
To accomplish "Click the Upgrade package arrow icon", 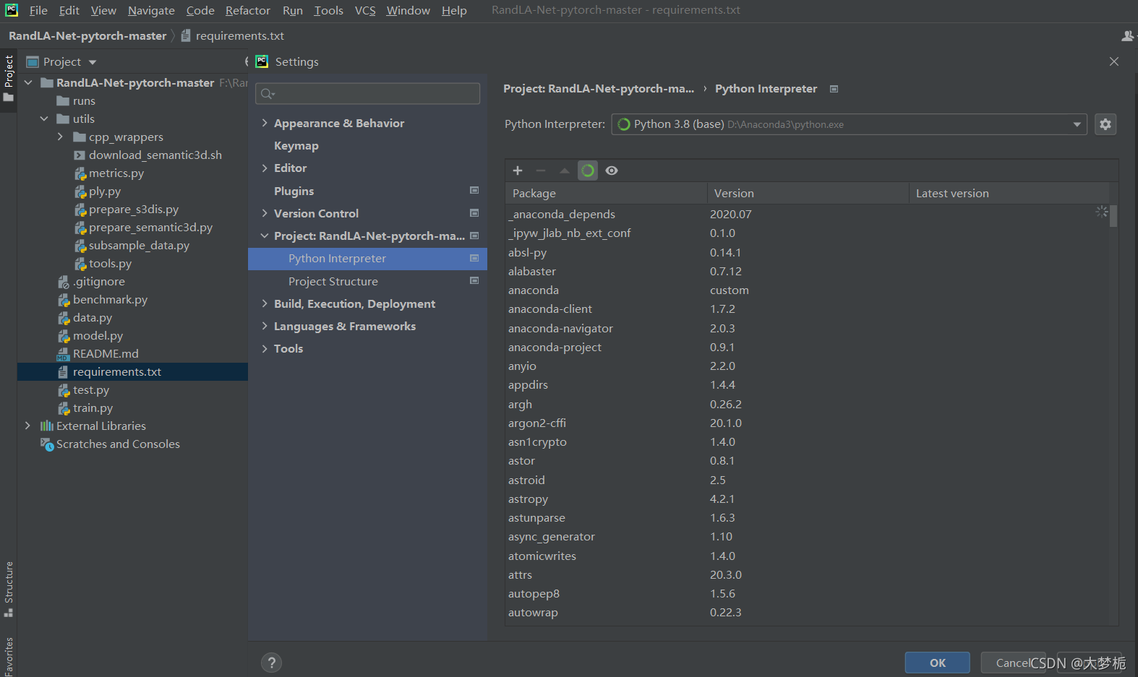I will [x=565, y=171].
